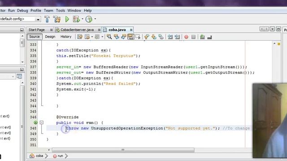This screenshot has height=161, width=287.
Task: Open the Window menu
Action: coord(74,11)
